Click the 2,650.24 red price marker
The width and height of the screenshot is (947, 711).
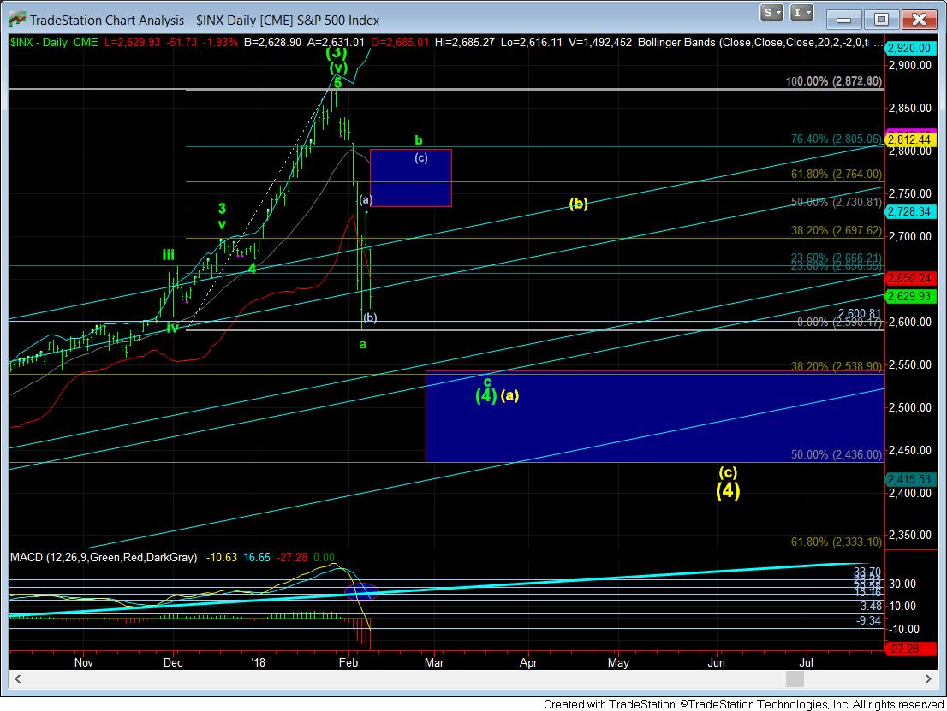point(911,278)
